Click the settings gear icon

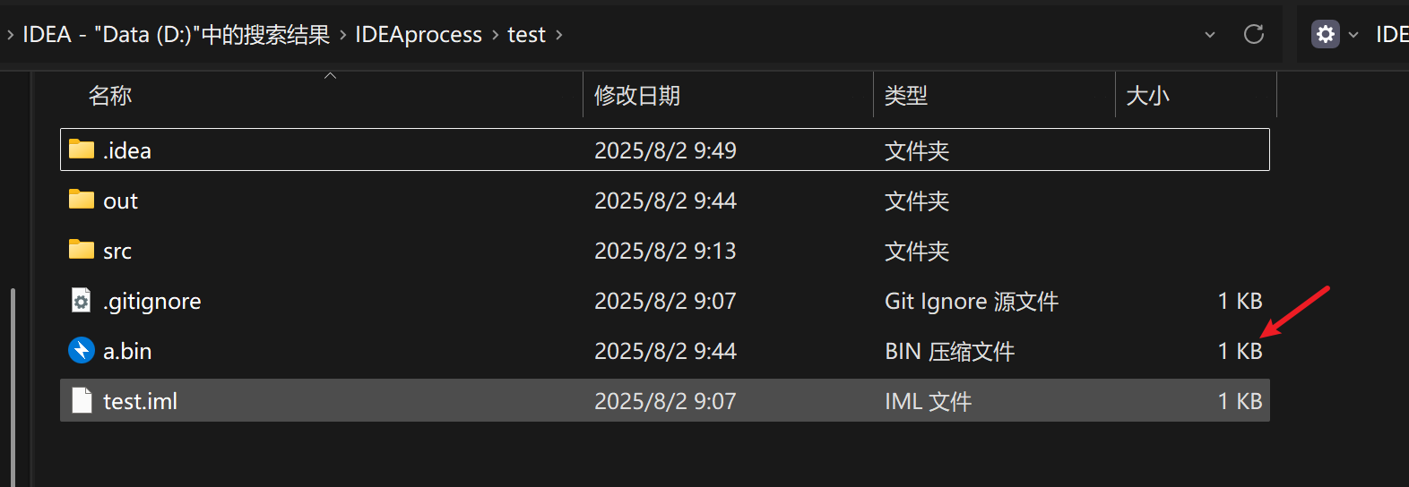[1326, 34]
